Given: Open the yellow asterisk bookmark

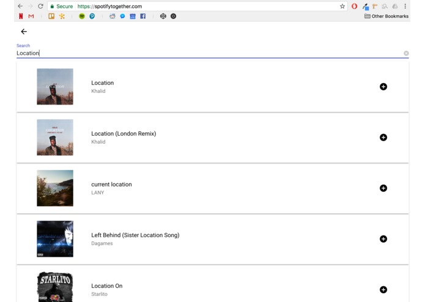Looking at the screenshot, I should pyautogui.click(x=62, y=17).
